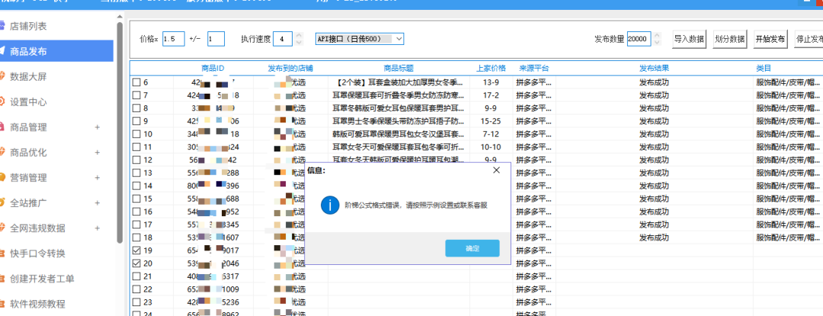Image resolution: width=823 pixels, height=316 pixels.
Task: Click the 划分数据 button
Action: tap(729, 40)
